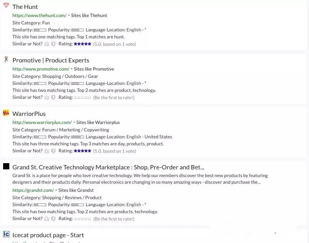
Task: Click WarriorPlus '(5.0, based on 1 vote)'
Action: click(x=115, y=151)
